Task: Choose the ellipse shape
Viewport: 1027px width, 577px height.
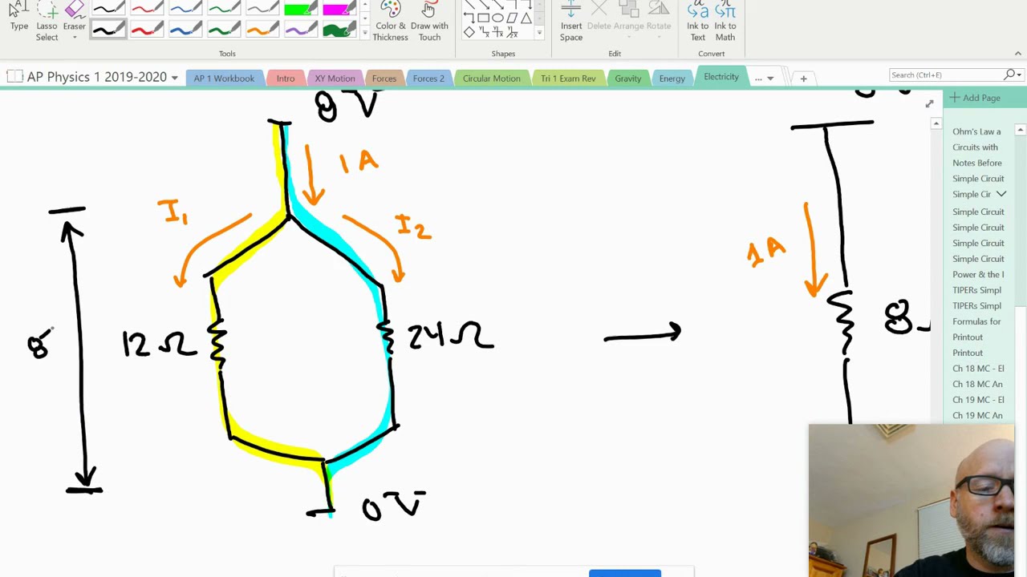Action: 497,18
